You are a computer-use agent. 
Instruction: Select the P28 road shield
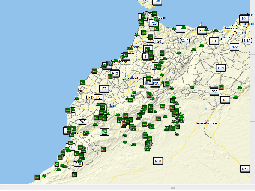click(x=154, y=23)
